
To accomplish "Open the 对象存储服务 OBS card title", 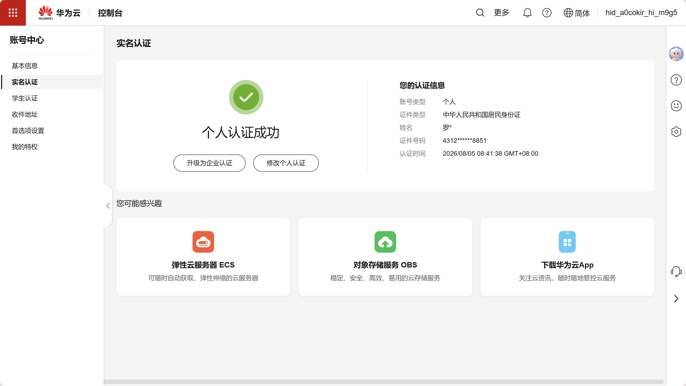I will click(385, 265).
